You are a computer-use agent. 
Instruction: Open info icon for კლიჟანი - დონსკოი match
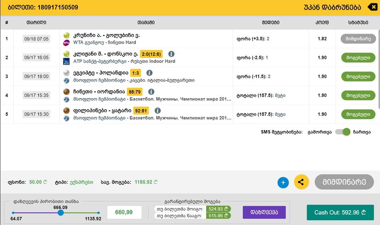(x=171, y=54)
